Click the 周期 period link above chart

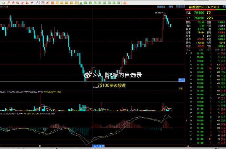tap(171, 6)
